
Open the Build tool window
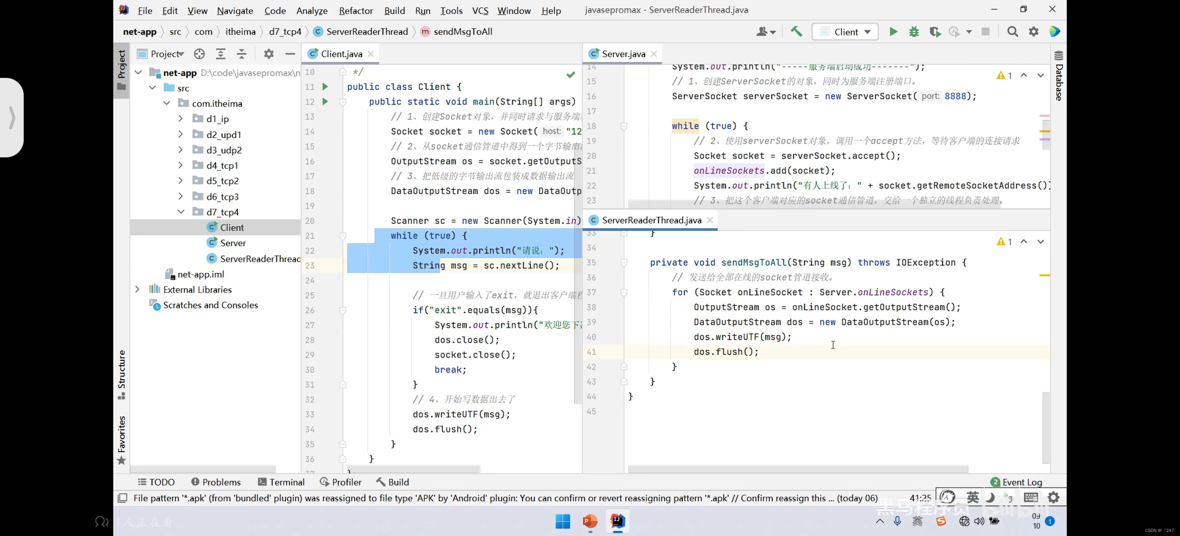point(393,482)
